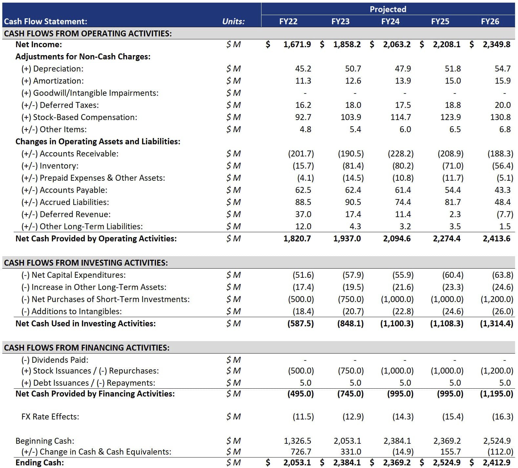Select FY25 Stock Issuances / Repurchases value
The image size is (518, 468).
[x=447, y=371]
